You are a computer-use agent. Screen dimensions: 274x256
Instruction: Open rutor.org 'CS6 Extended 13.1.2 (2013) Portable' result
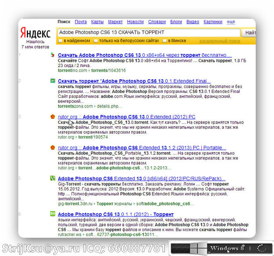142,148
